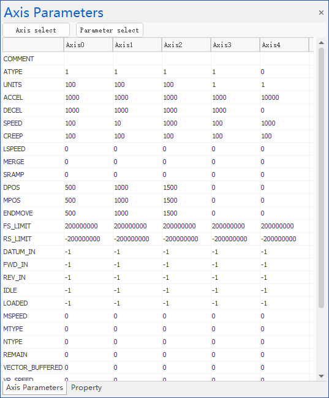This screenshot has height=398, width=329.
Task: Click the FWD_IN row label
Action: pos(15,265)
